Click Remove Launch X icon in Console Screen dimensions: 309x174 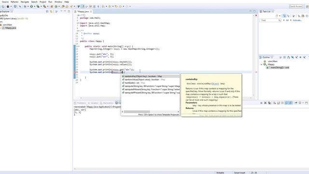tap(265, 103)
